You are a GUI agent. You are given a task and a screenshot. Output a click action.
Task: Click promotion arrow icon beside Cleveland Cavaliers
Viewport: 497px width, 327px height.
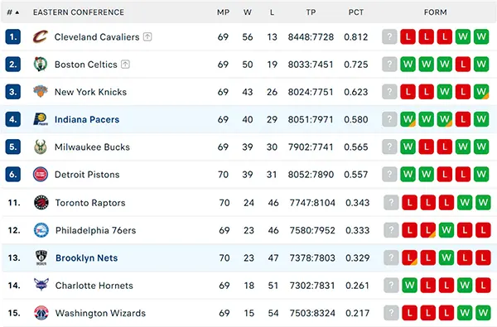147,36
